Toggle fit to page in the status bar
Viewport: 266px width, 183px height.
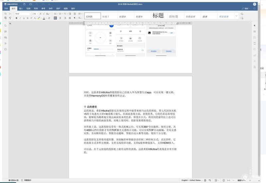pos(223,180)
